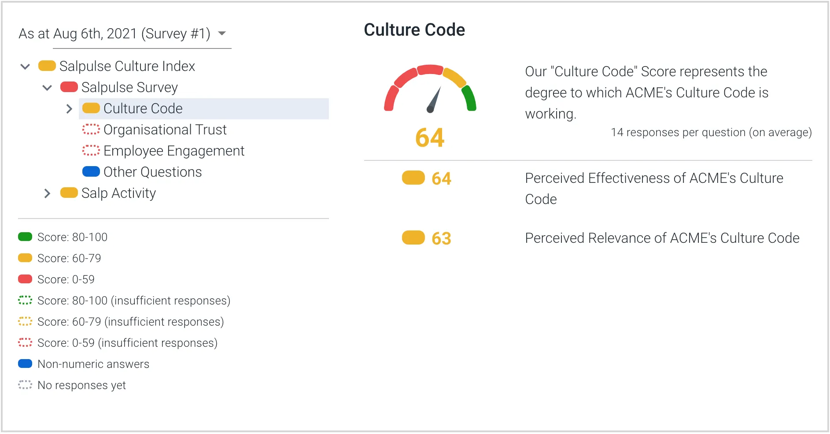Select the Salpulse Survey tree item
Viewport: 830px width, 434px height.
click(x=129, y=87)
